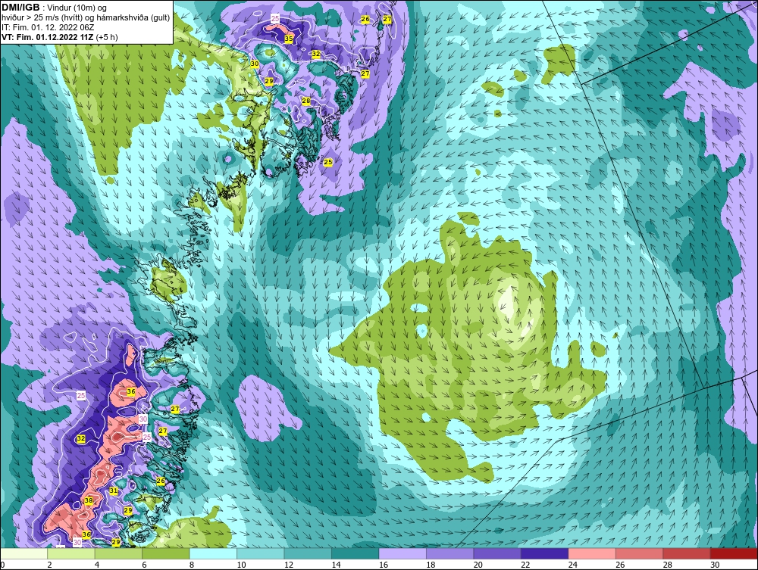
Task: Click the yellow '38' gust label
Action: tap(89, 501)
